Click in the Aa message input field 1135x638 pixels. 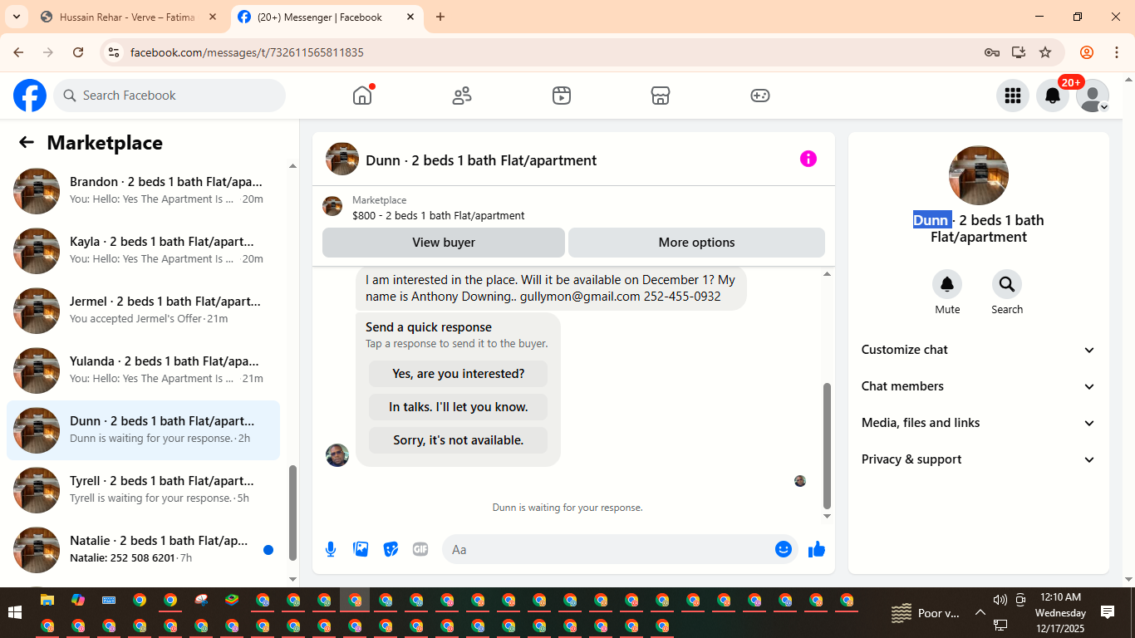point(609,549)
